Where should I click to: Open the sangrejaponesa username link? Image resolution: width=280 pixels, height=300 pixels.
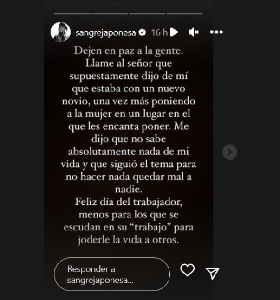pyautogui.click(x=105, y=33)
